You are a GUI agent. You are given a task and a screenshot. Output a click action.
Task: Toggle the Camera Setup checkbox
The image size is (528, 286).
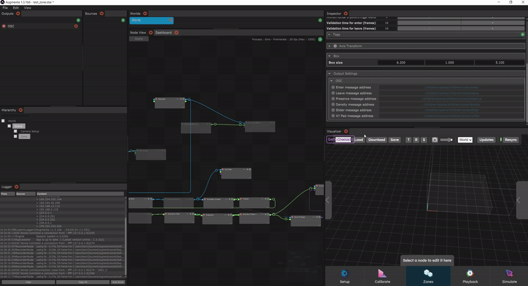15,131
